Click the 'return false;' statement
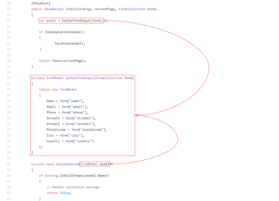The image size is (279, 201). click(x=59, y=193)
